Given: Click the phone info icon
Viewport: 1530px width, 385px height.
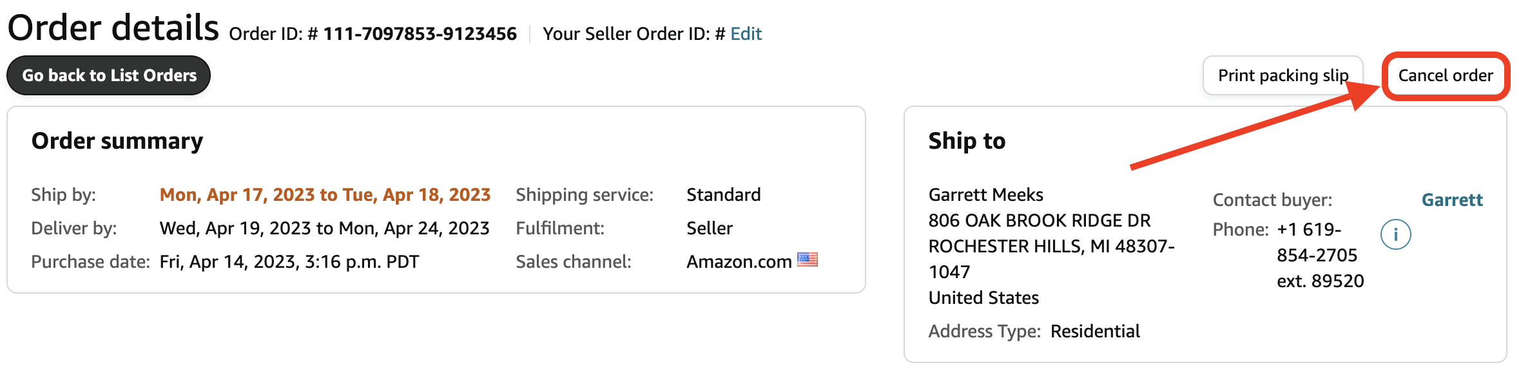Looking at the screenshot, I should click(x=1395, y=234).
